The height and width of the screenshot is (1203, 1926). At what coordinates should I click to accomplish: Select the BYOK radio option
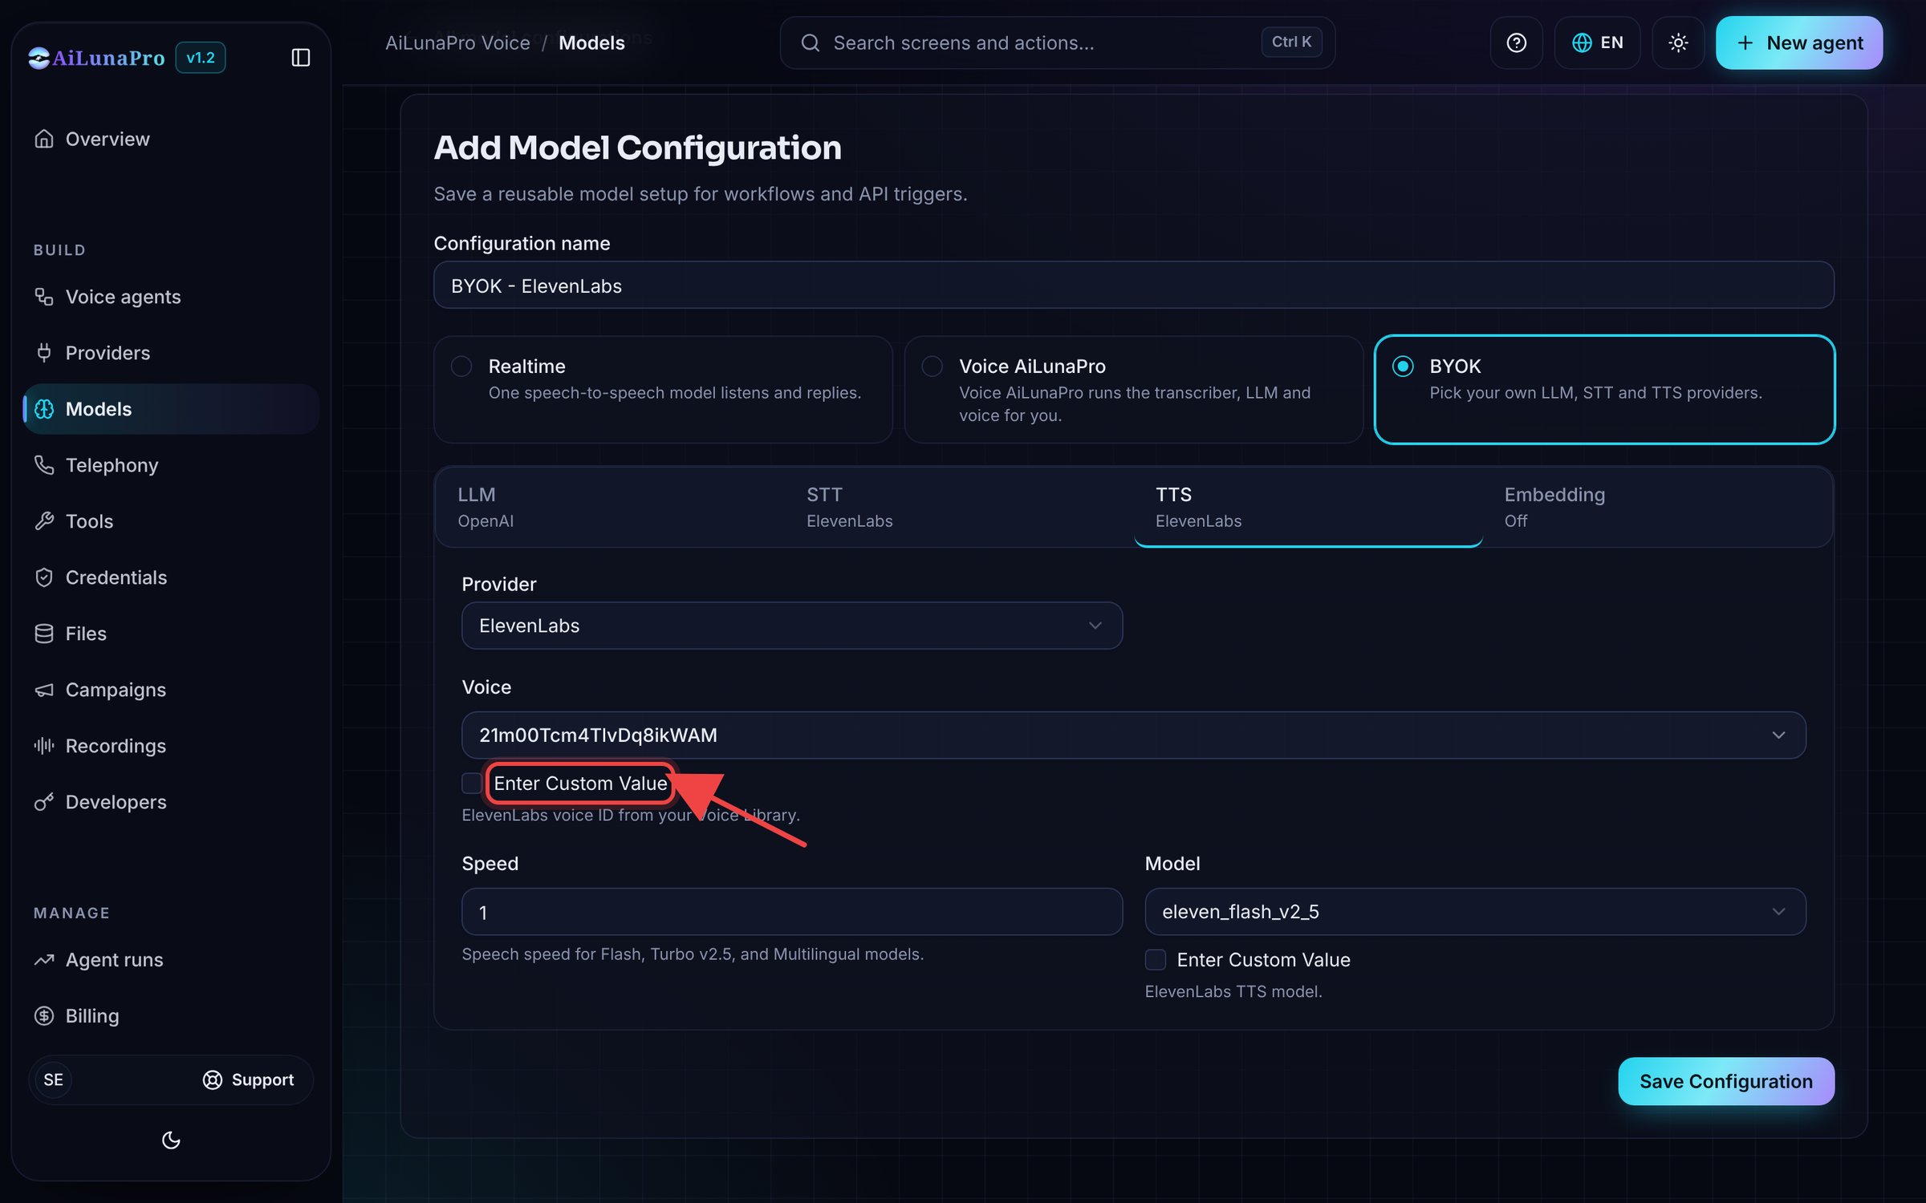point(1403,367)
